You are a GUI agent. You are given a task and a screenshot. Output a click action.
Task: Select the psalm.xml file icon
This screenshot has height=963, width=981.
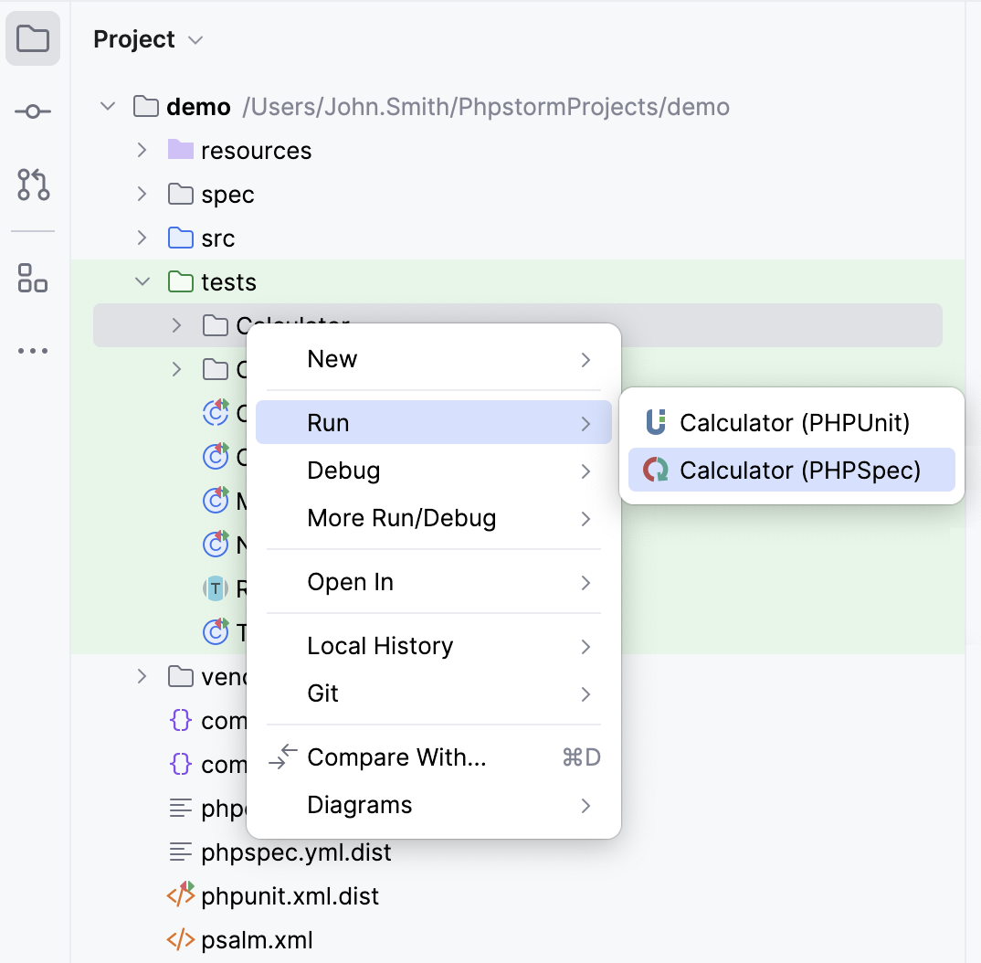coord(181,939)
